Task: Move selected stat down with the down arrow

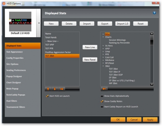Action: click(55, 89)
